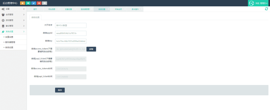Close the 房卡操作 tab
Viewport: 270px width, 110px height.
(142, 9)
